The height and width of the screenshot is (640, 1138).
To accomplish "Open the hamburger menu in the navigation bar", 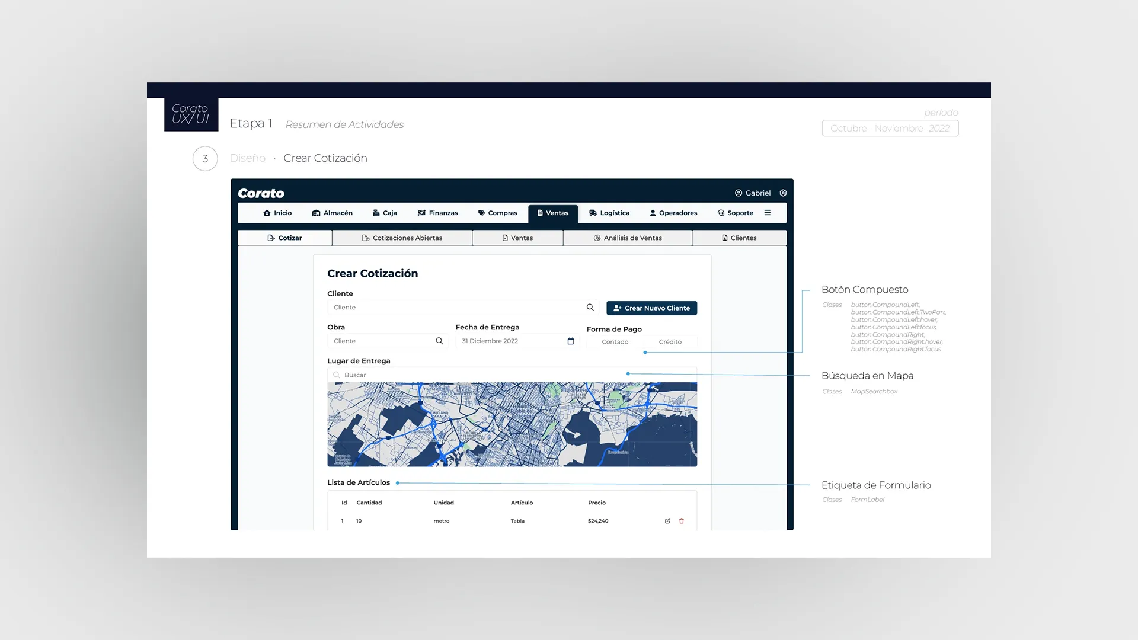I will point(768,213).
